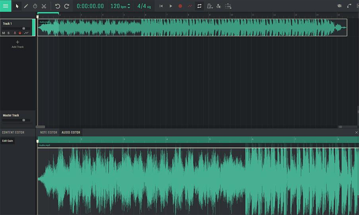
Task: Click the Edit Gain button
Action: click(8, 141)
